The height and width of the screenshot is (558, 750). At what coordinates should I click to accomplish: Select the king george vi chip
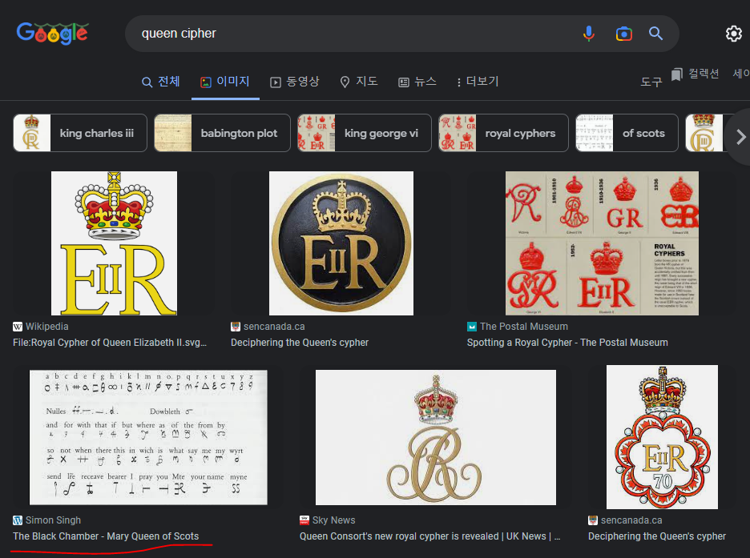364,133
